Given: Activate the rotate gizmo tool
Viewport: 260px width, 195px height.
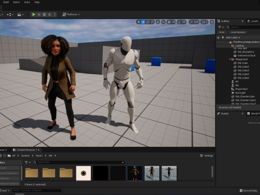Looking at the screenshot, I should tap(148, 22).
